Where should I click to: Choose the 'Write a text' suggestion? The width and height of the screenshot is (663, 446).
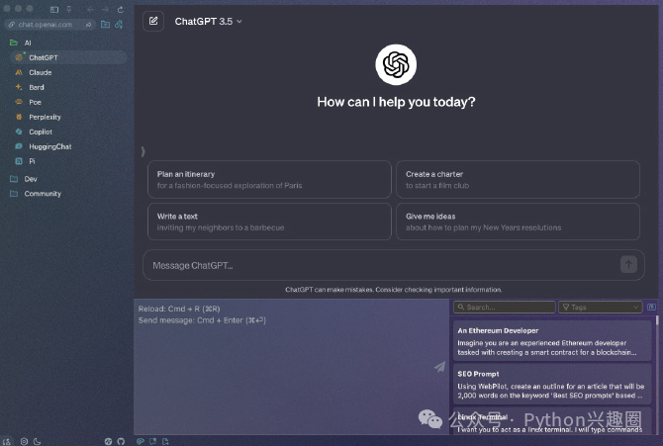(269, 222)
